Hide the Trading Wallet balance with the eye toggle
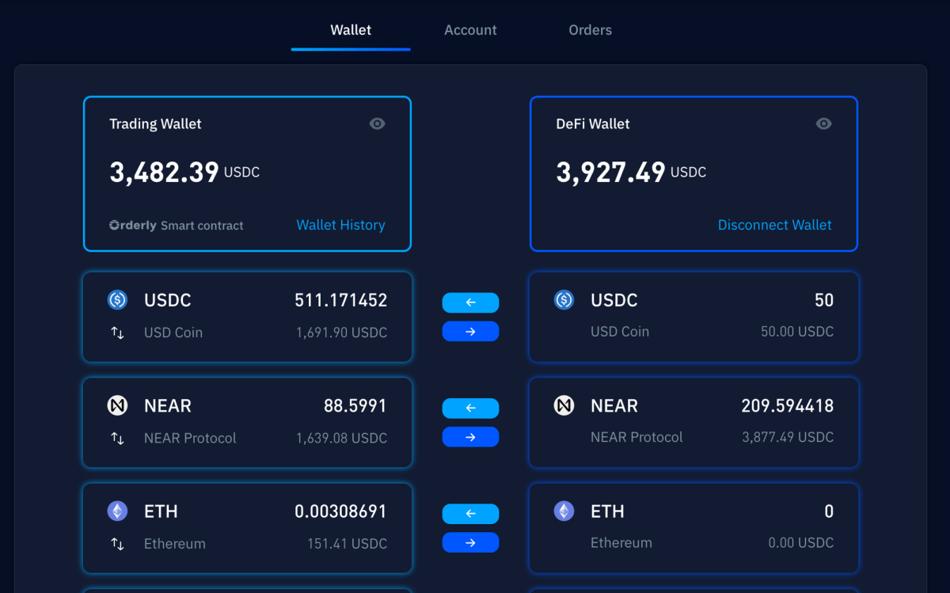The image size is (950, 593). [377, 124]
